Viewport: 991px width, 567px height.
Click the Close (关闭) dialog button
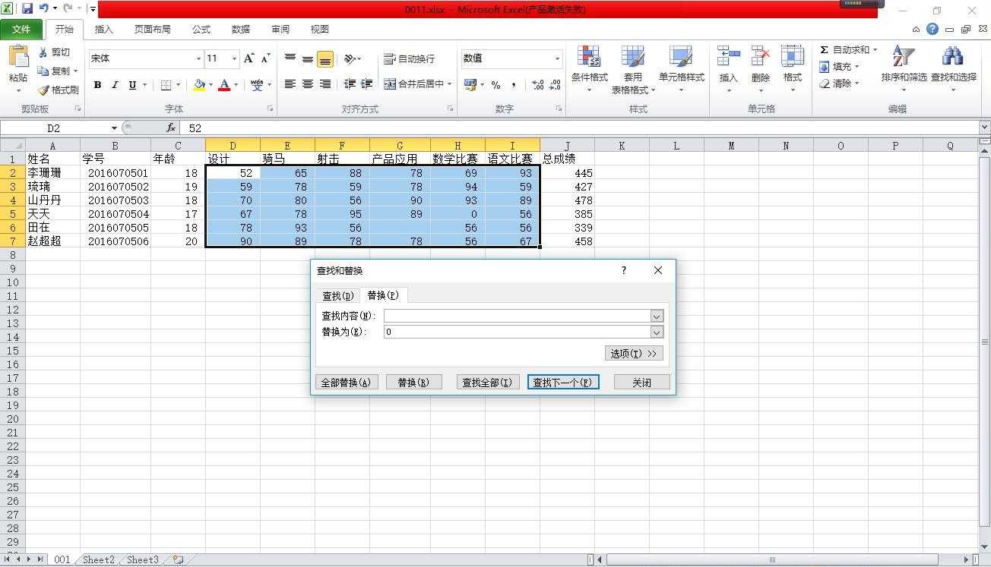pyautogui.click(x=642, y=383)
